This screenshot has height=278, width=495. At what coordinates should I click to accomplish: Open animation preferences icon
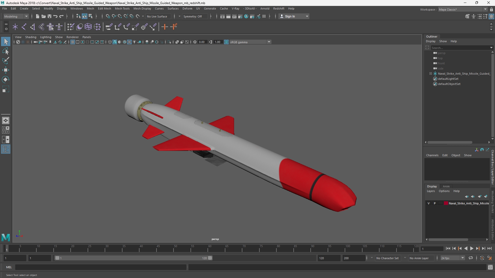490,258
